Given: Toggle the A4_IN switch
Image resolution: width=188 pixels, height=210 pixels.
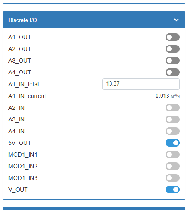Looking at the screenshot, I should 173,131.
